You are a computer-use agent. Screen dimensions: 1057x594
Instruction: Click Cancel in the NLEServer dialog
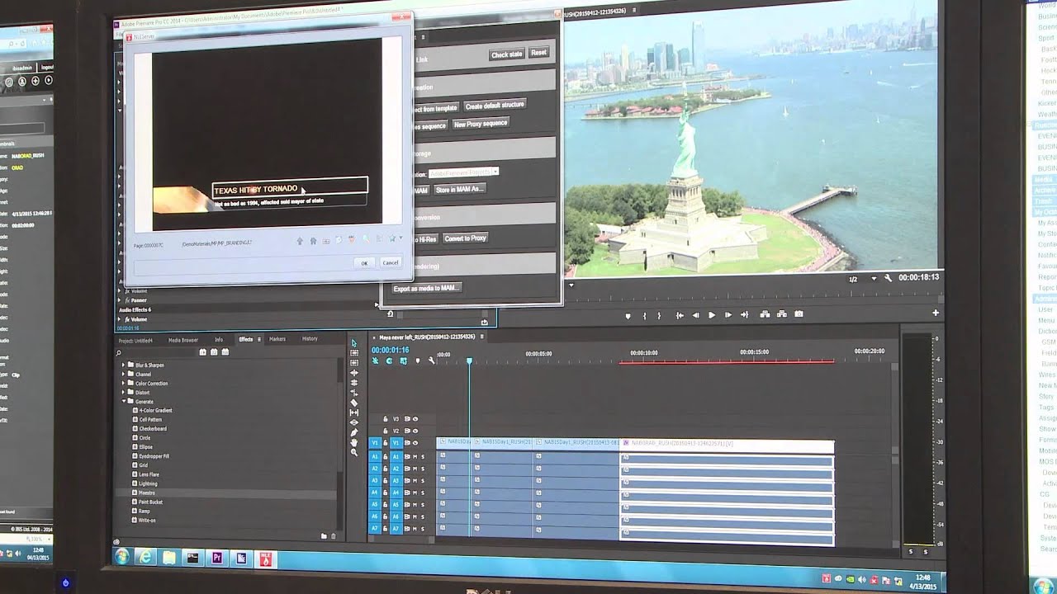(x=391, y=262)
